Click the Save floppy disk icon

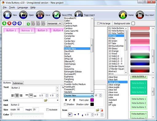pyautogui.click(x=40, y=15)
